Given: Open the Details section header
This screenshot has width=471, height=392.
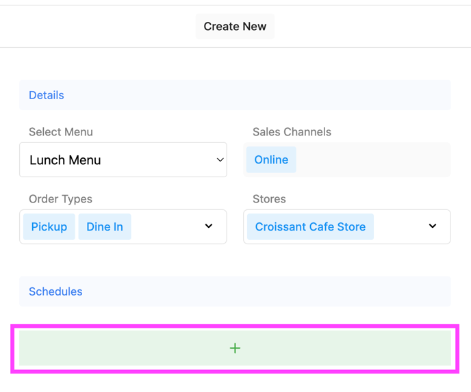Looking at the screenshot, I should coord(47,96).
